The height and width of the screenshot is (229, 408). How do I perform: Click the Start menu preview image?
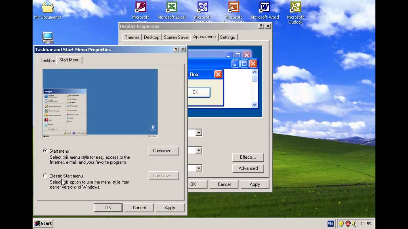click(x=100, y=103)
